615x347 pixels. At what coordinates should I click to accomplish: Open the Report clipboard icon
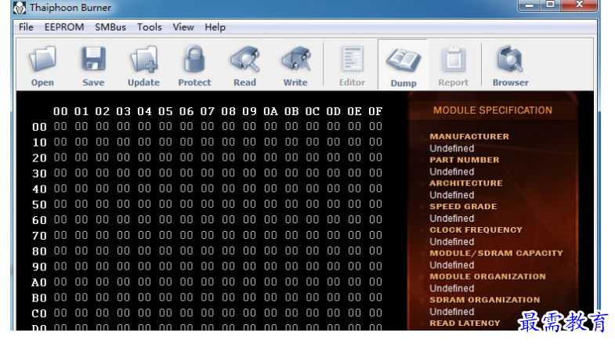[x=454, y=60]
